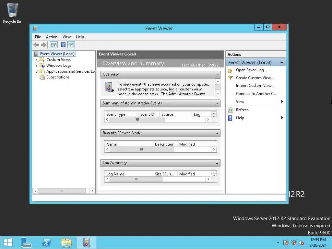The height and width of the screenshot is (249, 332).
Task: Click the Help icon in Actions pane
Action: 230,118
